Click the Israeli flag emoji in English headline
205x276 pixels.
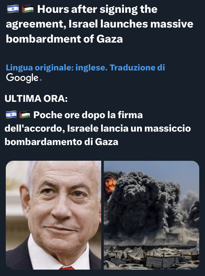tap(13, 9)
